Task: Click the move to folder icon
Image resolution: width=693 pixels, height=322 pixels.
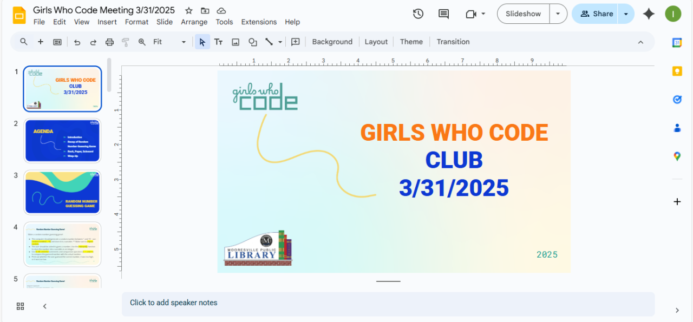Action: (205, 11)
